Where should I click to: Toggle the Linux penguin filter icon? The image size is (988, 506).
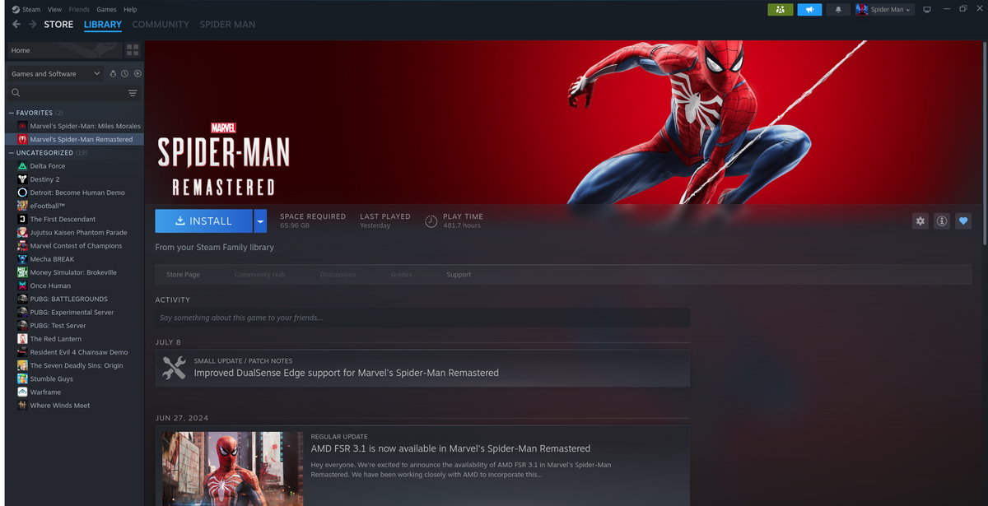tap(114, 73)
